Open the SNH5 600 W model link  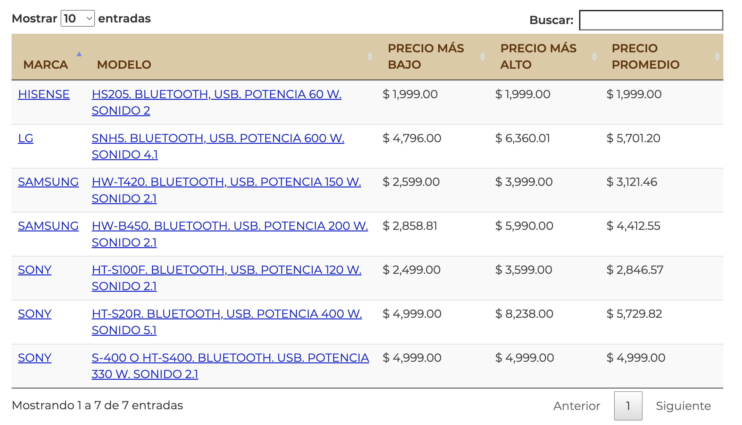[x=218, y=138]
